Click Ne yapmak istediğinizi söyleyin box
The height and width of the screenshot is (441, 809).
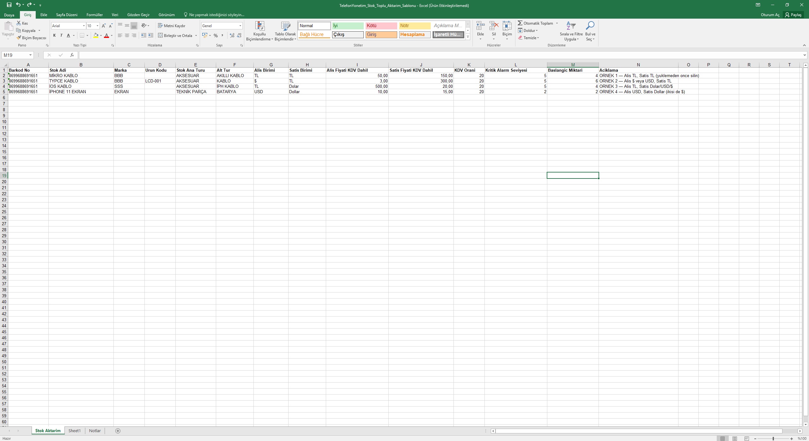[214, 15]
